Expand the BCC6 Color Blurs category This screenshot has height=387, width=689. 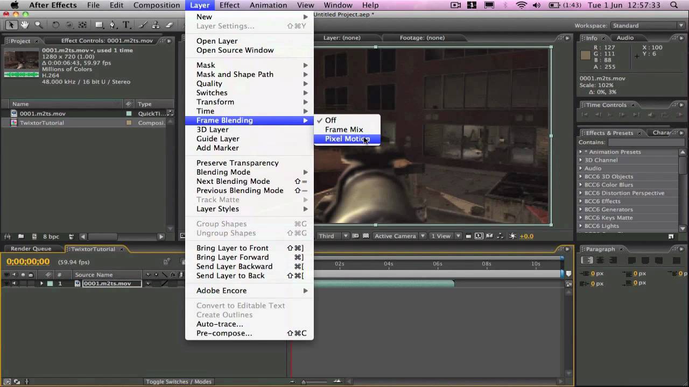(581, 185)
